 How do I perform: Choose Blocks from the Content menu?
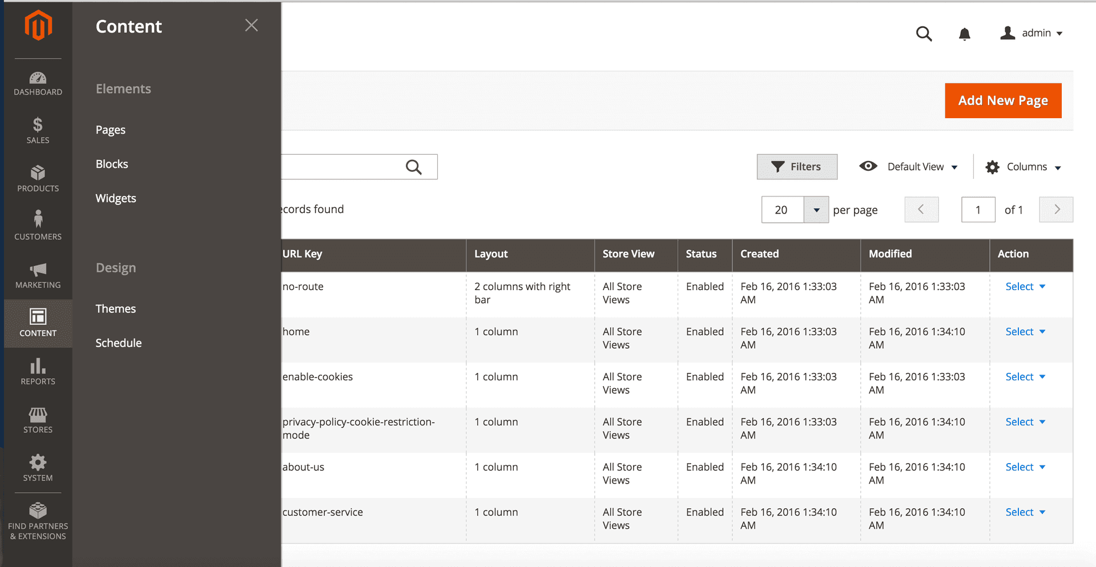112,164
